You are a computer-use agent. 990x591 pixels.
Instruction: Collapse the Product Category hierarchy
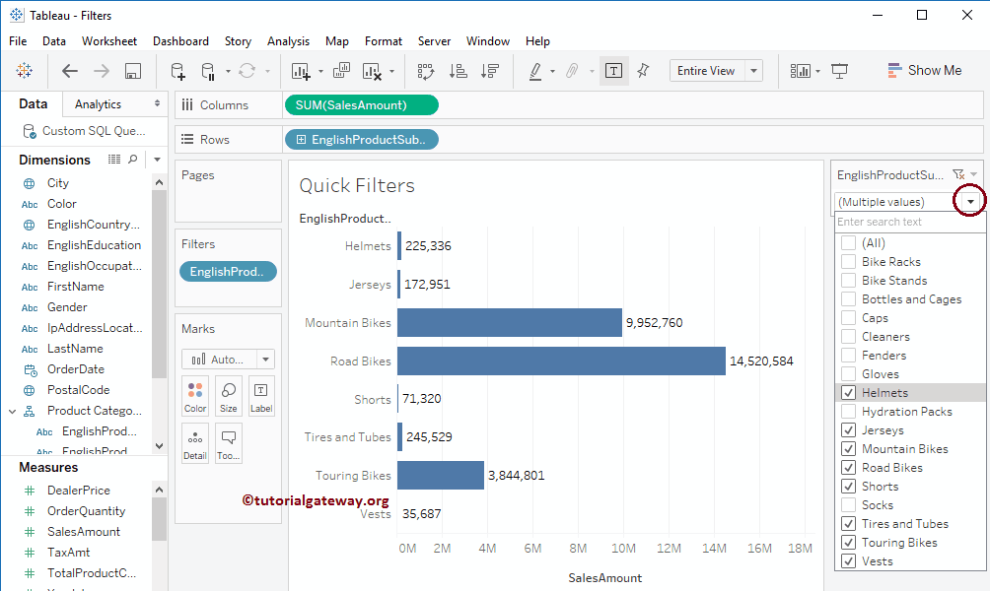12,412
